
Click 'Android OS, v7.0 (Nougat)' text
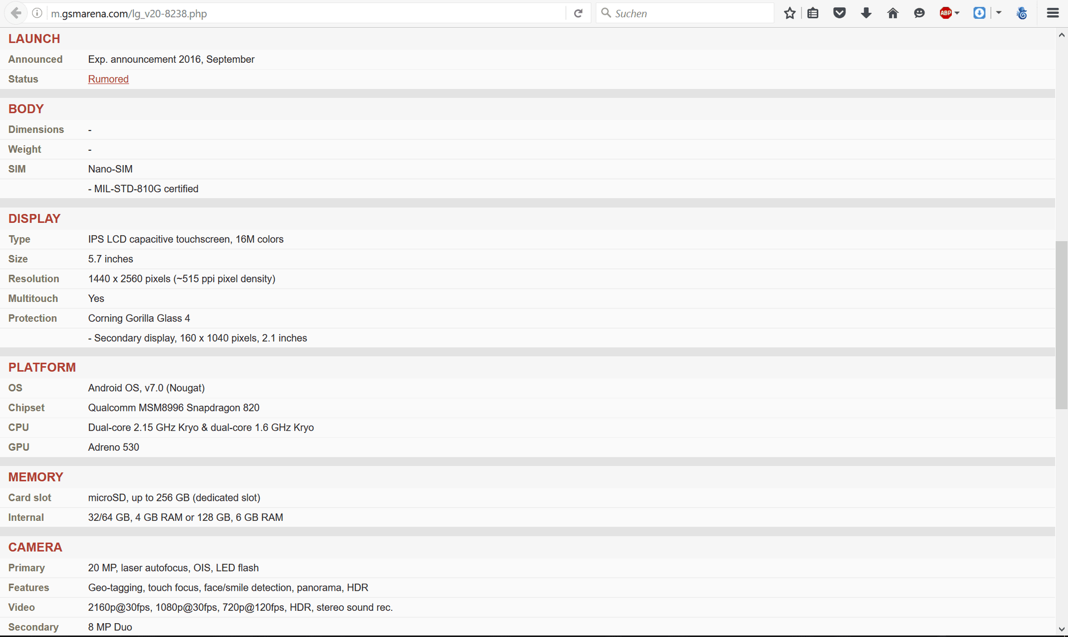point(146,388)
